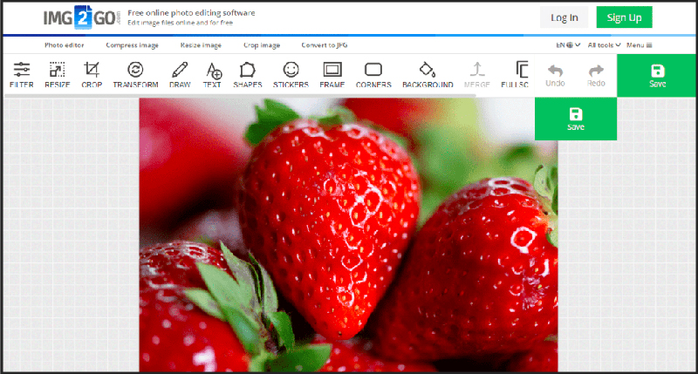Open the Shapes tool
Screen dimensions: 698x374
[248, 75]
